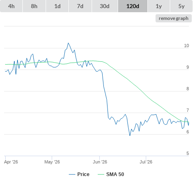Toggle the SMA 50 legend entry
This screenshot has height=185, width=193.
coord(115,174)
